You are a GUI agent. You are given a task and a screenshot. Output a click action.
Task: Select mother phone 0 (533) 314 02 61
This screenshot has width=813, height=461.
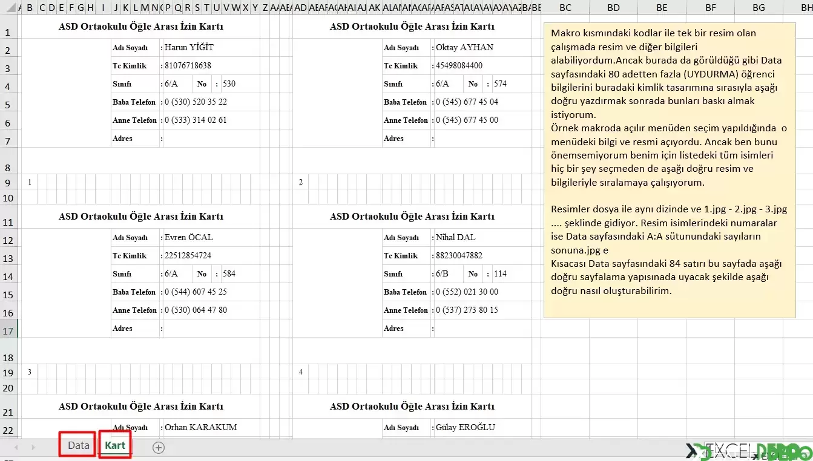tap(196, 120)
